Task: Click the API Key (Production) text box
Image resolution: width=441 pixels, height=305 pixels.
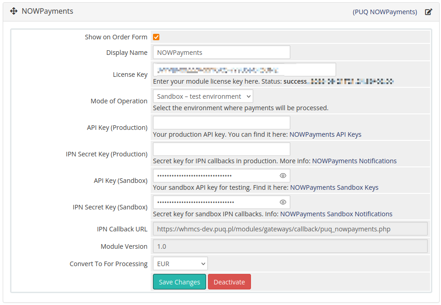Action: (x=221, y=123)
